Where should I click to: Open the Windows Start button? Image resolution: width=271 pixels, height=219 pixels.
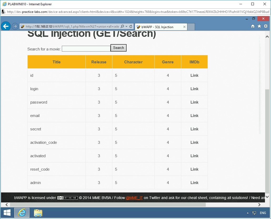click(x=6, y=212)
